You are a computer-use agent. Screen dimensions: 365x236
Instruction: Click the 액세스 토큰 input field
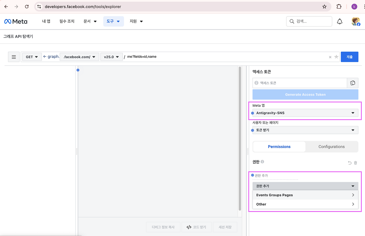click(x=300, y=83)
